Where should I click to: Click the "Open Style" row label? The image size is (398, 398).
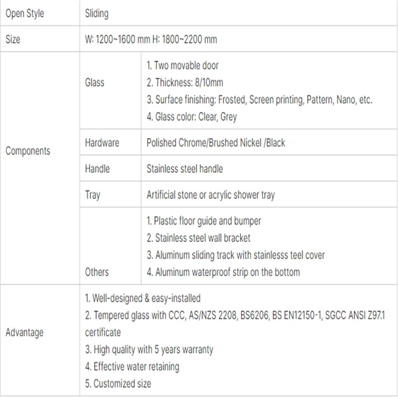click(x=24, y=13)
